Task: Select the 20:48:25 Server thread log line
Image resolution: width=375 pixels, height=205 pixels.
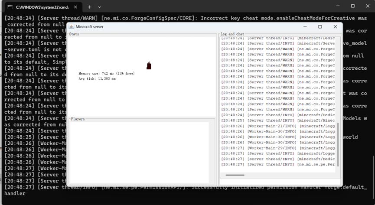Action: pos(277,120)
